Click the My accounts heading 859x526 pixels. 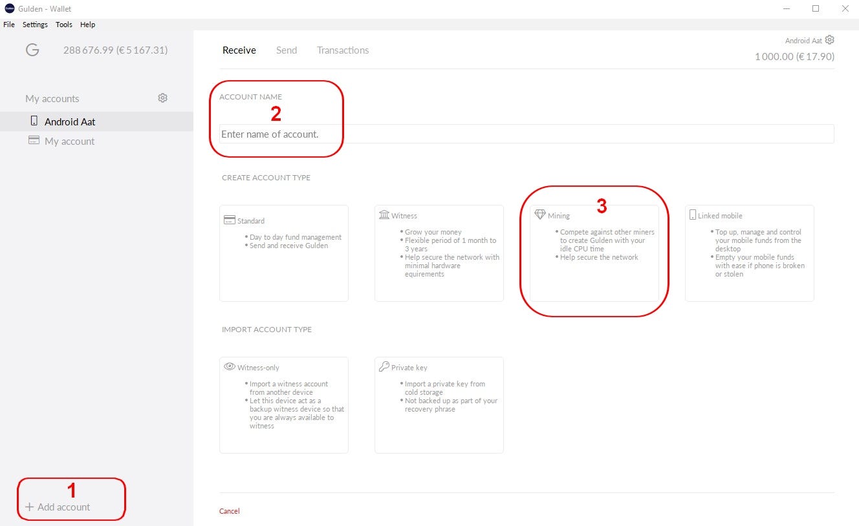coord(52,98)
